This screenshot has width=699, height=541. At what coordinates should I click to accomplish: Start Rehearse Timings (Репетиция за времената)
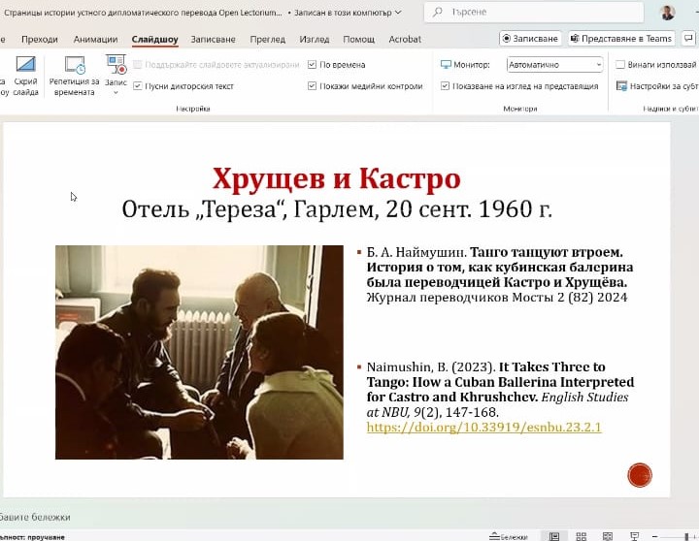[75, 68]
